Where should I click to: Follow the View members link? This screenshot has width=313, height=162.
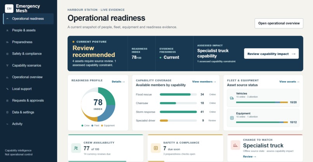204,82
